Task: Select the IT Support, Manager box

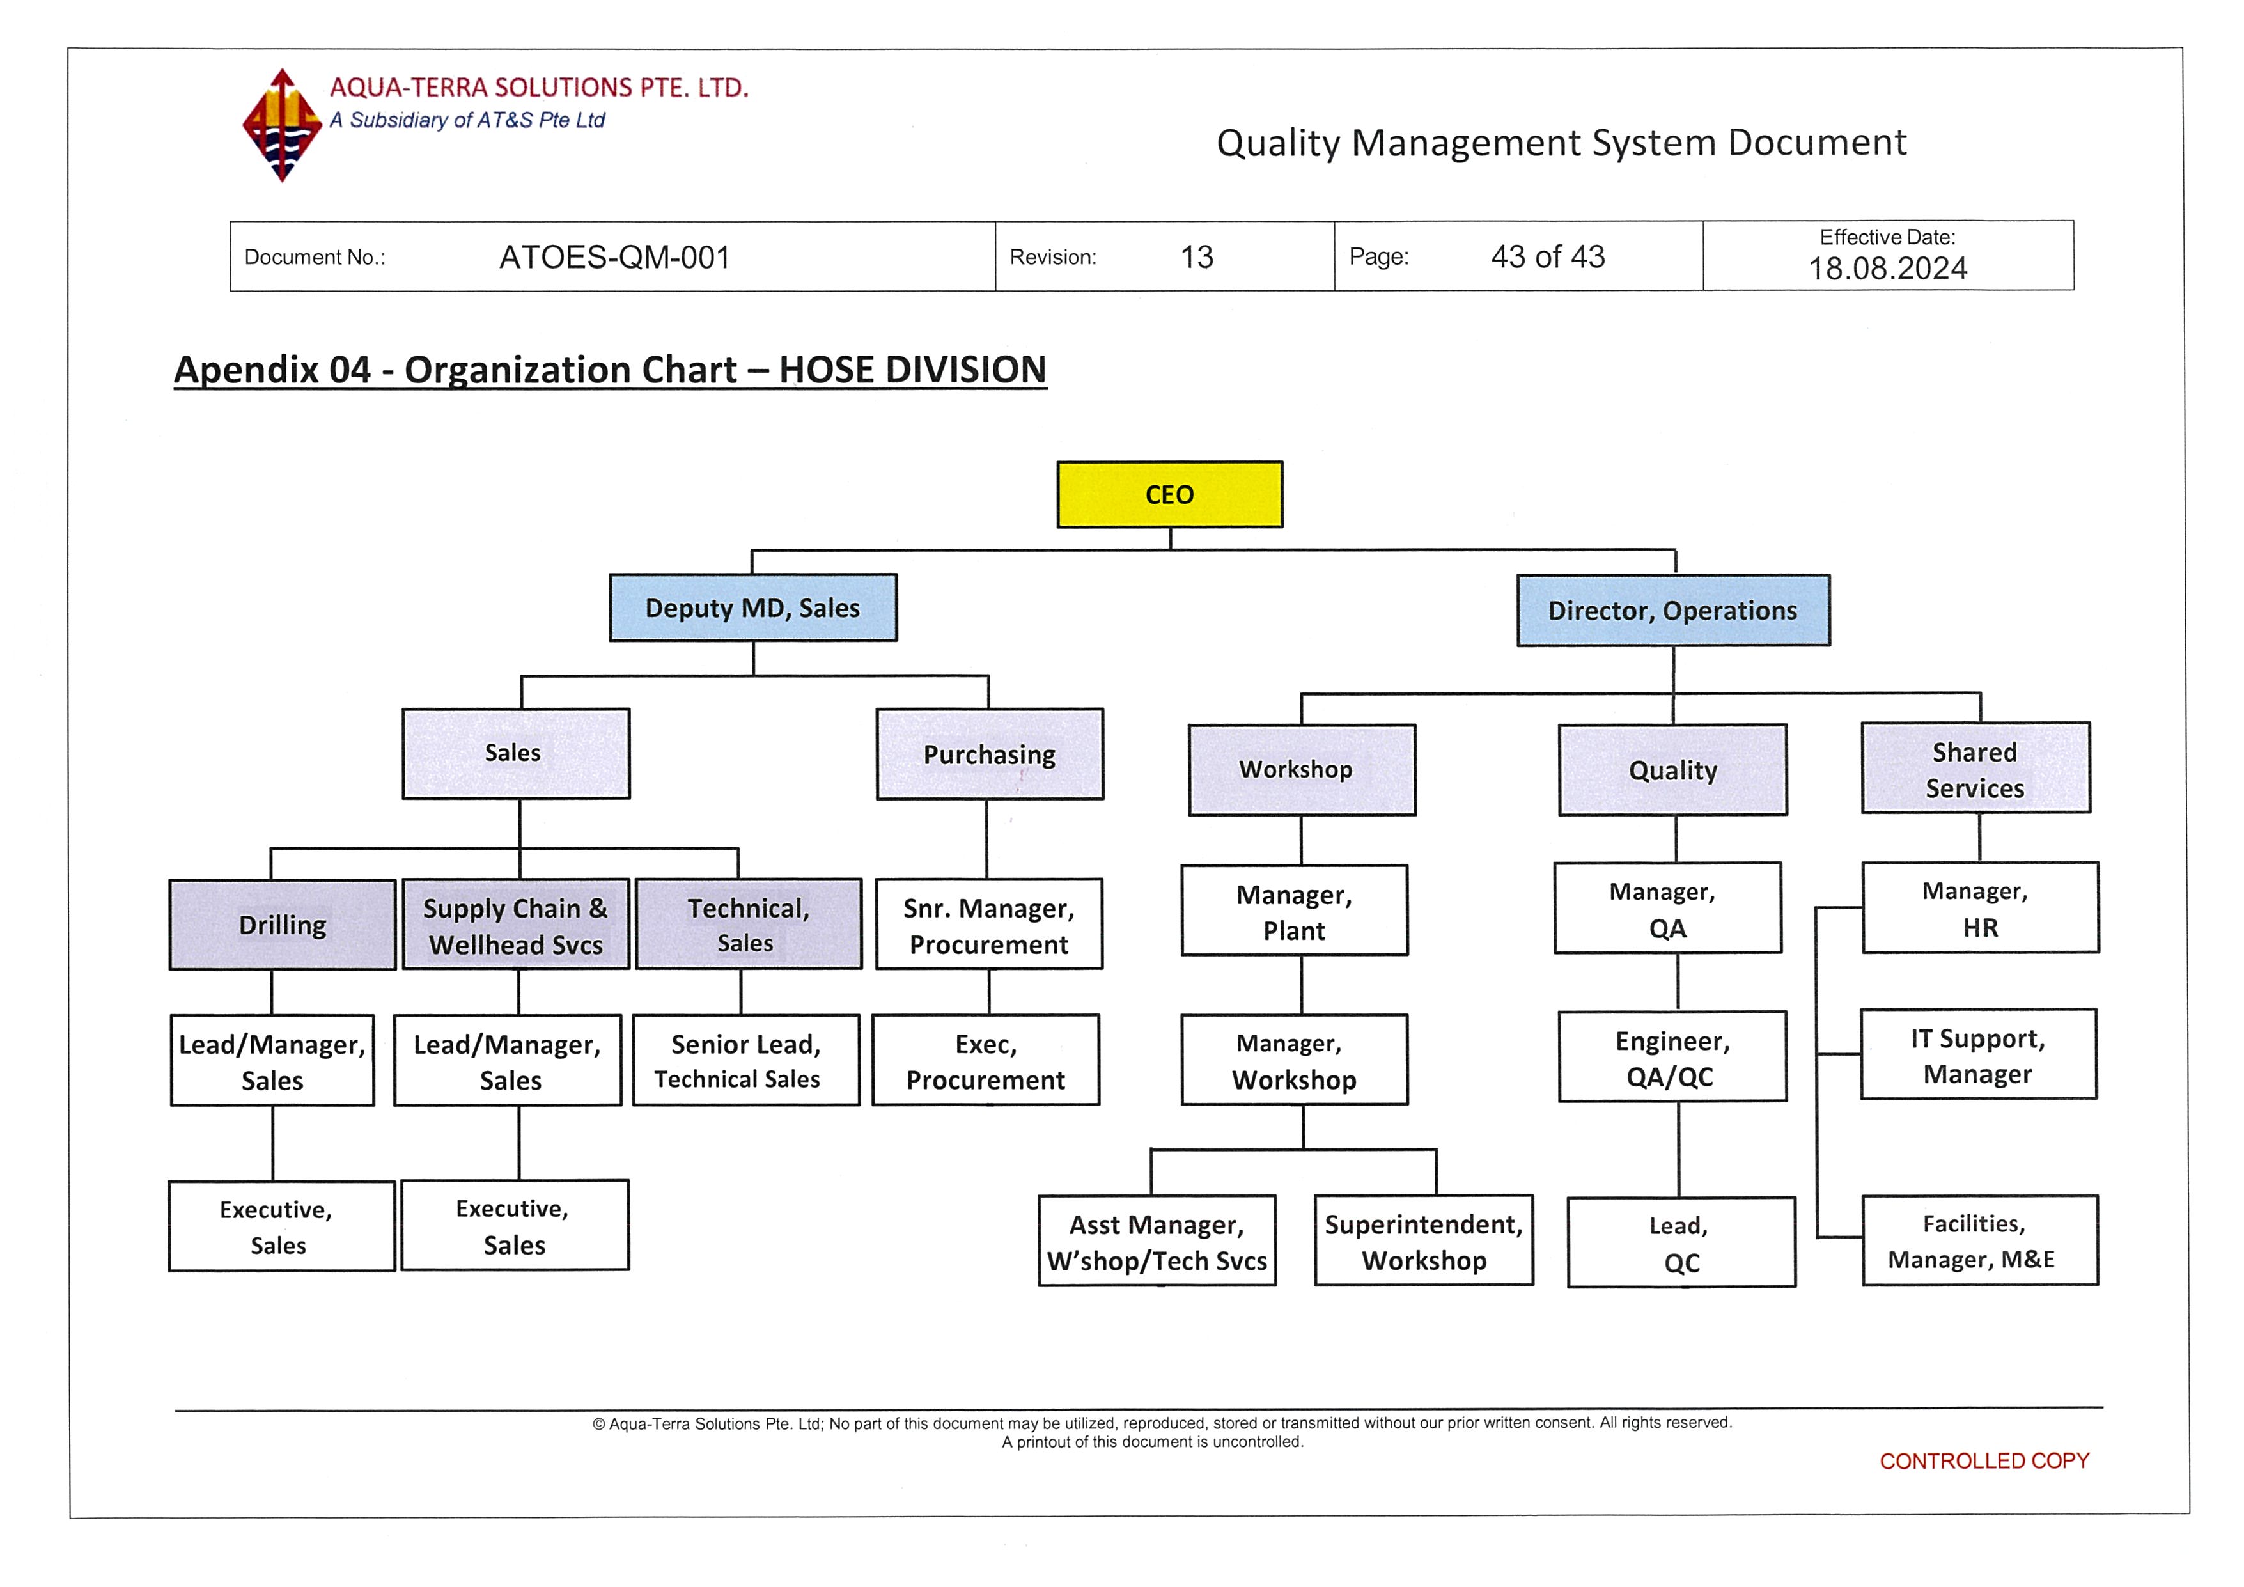Action: tap(1978, 1056)
